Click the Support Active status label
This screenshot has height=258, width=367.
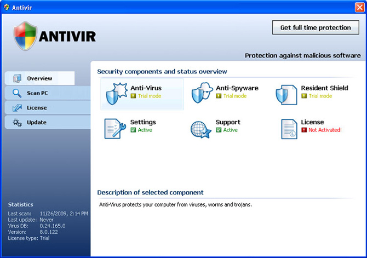click(230, 130)
